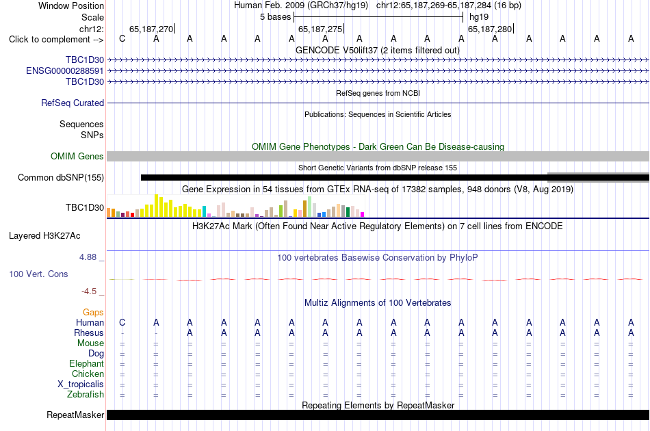Screen dimensions: 650x431
Task: Click the '4.88' PhyloP upper scale value
Action: coord(88,257)
